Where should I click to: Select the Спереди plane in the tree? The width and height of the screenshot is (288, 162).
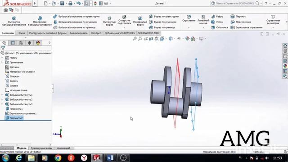click(12, 76)
